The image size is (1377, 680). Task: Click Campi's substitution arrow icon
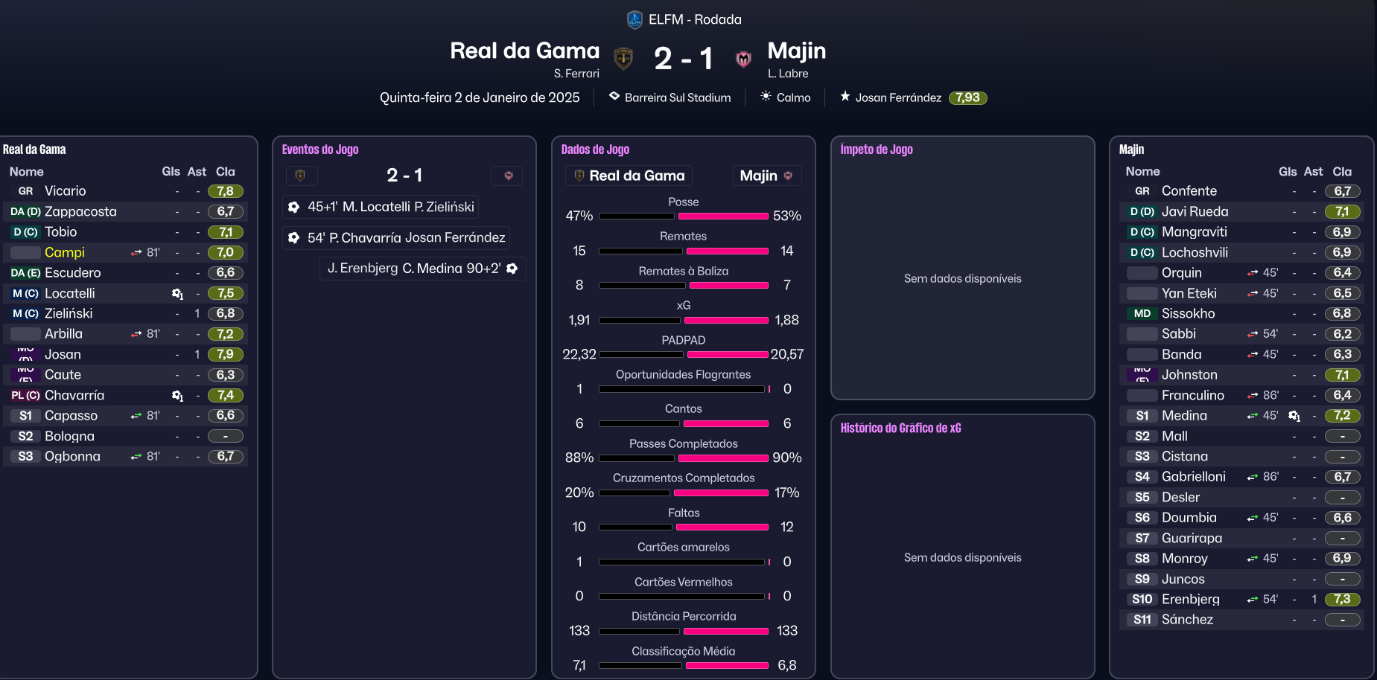coord(136,253)
